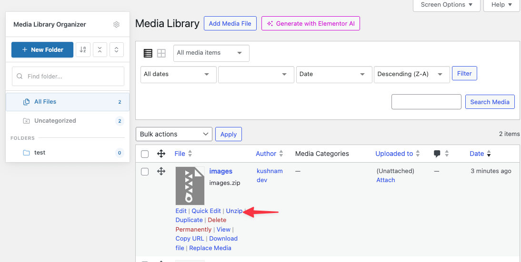Tick the checkbox for images row
Screen dimensions: 521x262
[145, 172]
